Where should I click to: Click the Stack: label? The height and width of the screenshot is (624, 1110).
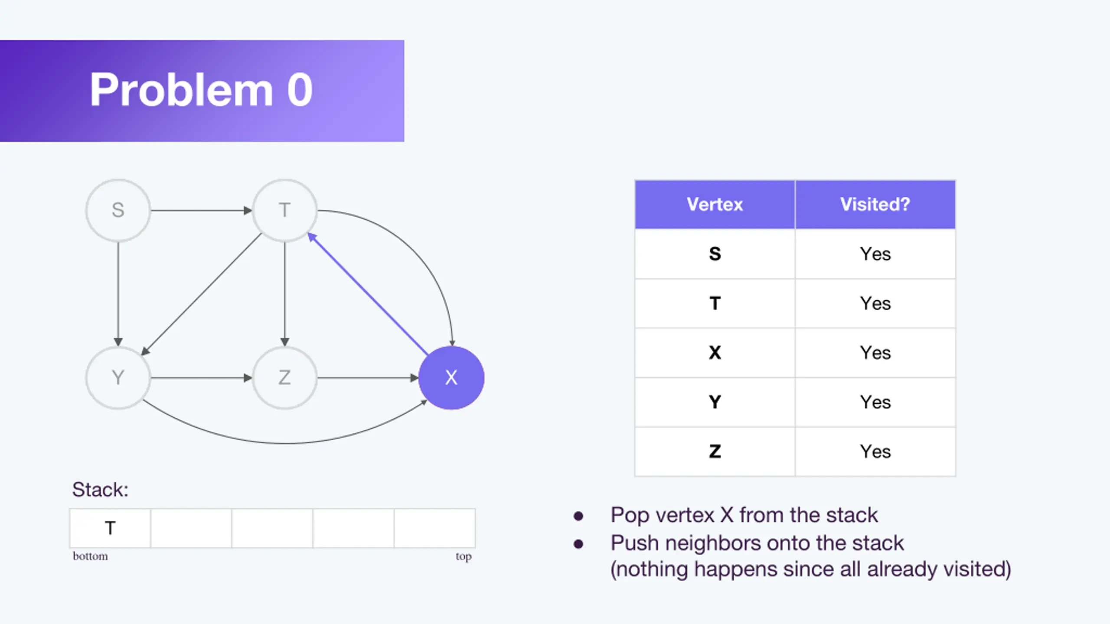(100, 490)
